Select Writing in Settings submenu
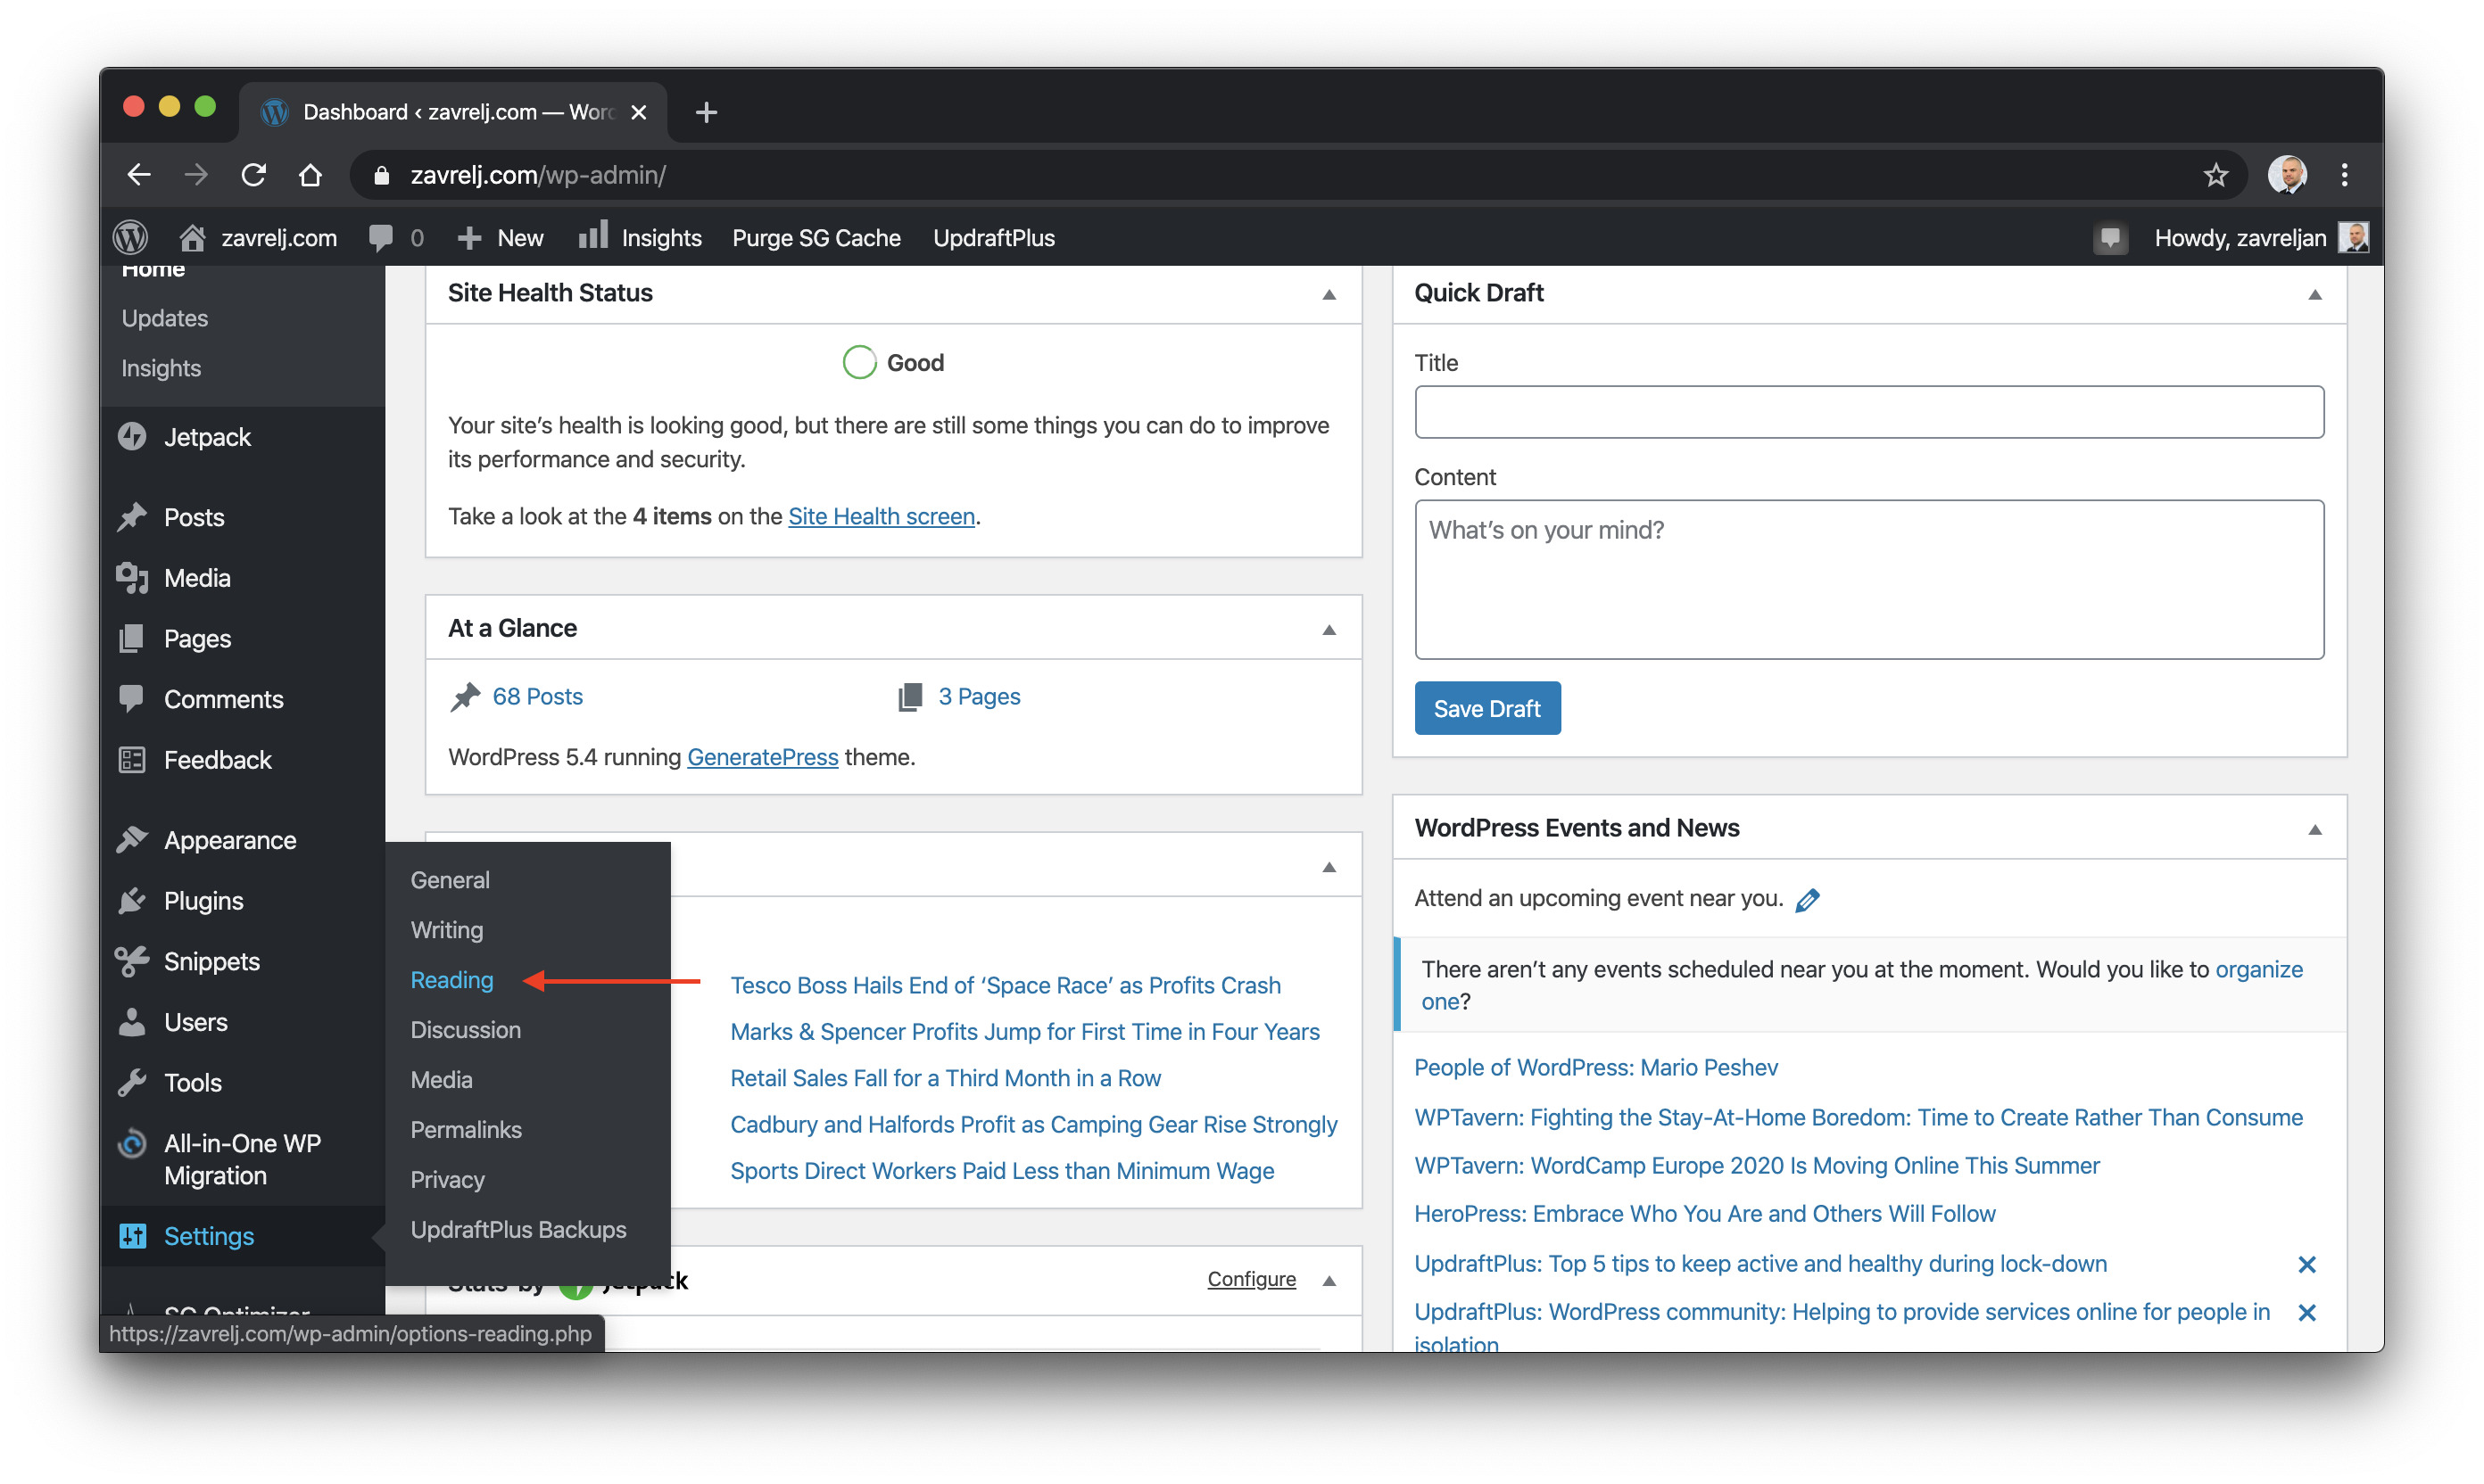 pyautogui.click(x=446, y=930)
